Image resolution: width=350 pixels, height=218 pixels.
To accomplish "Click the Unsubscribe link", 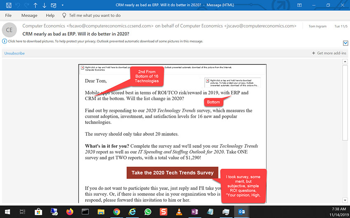I will pyautogui.click(x=14, y=53).
